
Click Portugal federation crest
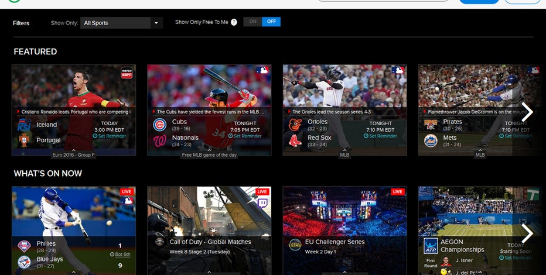24,140
